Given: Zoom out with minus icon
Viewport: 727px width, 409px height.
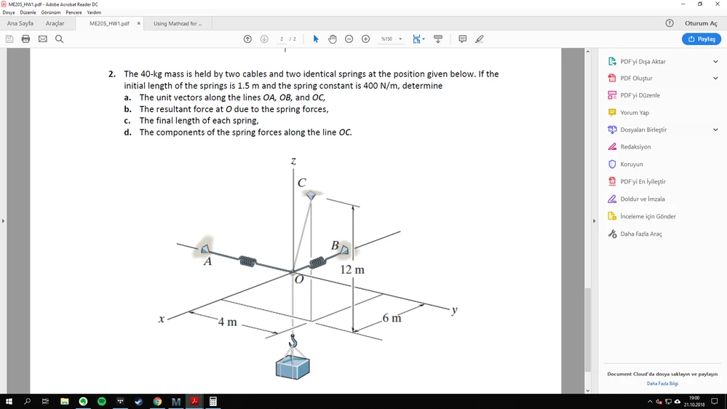Looking at the screenshot, I should [349, 39].
